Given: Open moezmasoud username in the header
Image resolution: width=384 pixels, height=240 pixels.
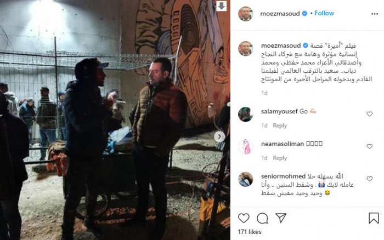Looking at the screenshot, I should coord(280,14).
